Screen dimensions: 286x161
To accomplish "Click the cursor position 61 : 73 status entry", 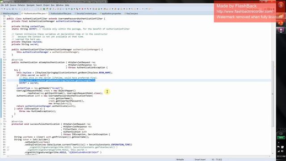I will [217, 160].
